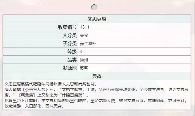Select the 扬州 value

pyautogui.click(x=84, y=60)
